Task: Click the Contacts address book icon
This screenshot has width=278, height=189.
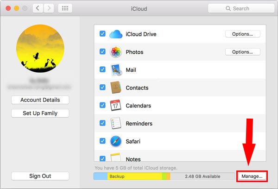Action: [x=115, y=88]
